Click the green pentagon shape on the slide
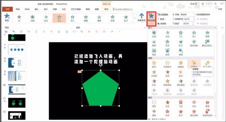This screenshot has height=122, width=226. coord(101,89)
